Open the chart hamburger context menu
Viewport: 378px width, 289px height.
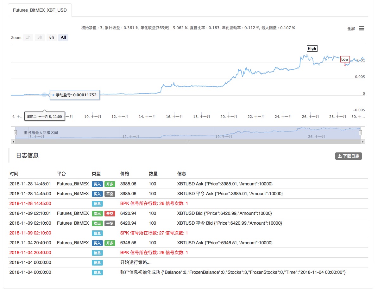pos(361,29)
